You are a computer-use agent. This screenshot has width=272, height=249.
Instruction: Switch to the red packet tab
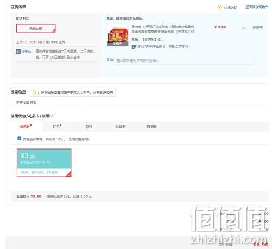tap(57, 127)
